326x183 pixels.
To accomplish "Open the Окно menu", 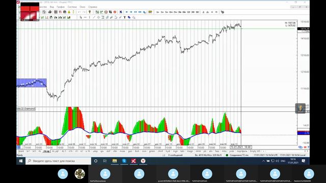I will coord(83,7).
